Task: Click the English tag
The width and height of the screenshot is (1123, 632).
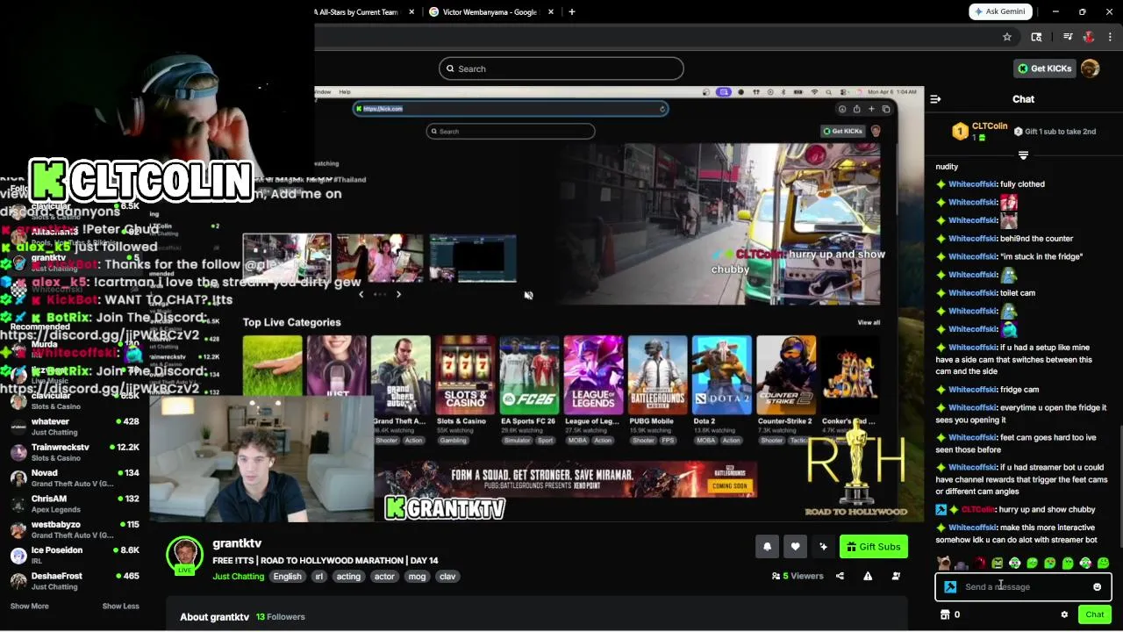Action: click(x=287, y=577)
